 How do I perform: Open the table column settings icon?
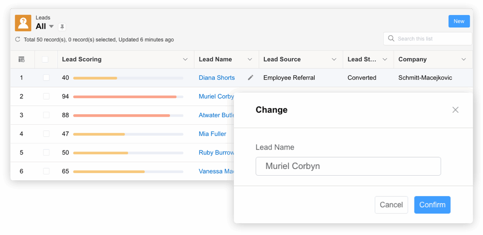[21, 59]
